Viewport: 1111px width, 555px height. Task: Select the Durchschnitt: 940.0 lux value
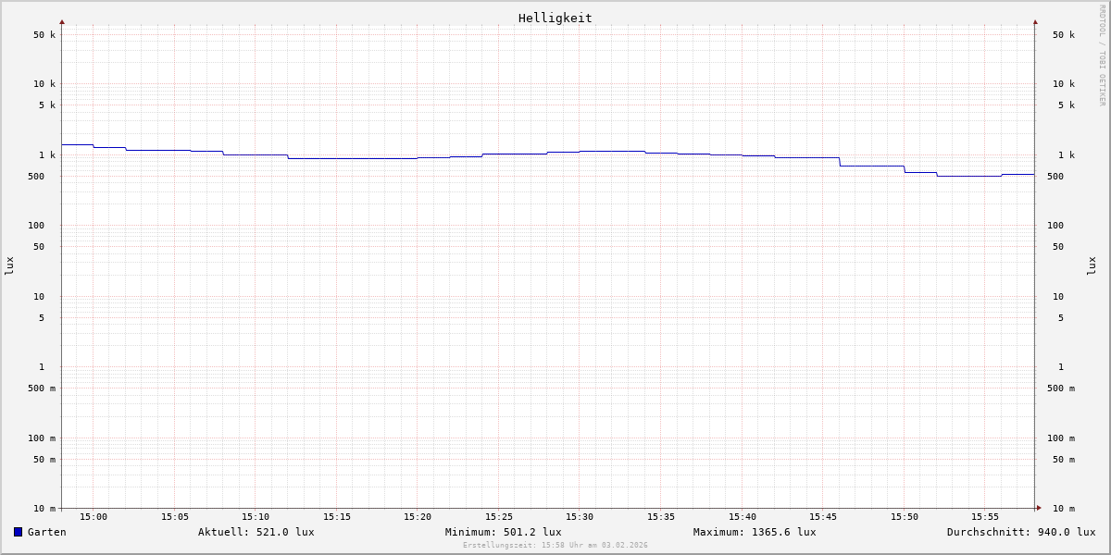[1021, 532]
